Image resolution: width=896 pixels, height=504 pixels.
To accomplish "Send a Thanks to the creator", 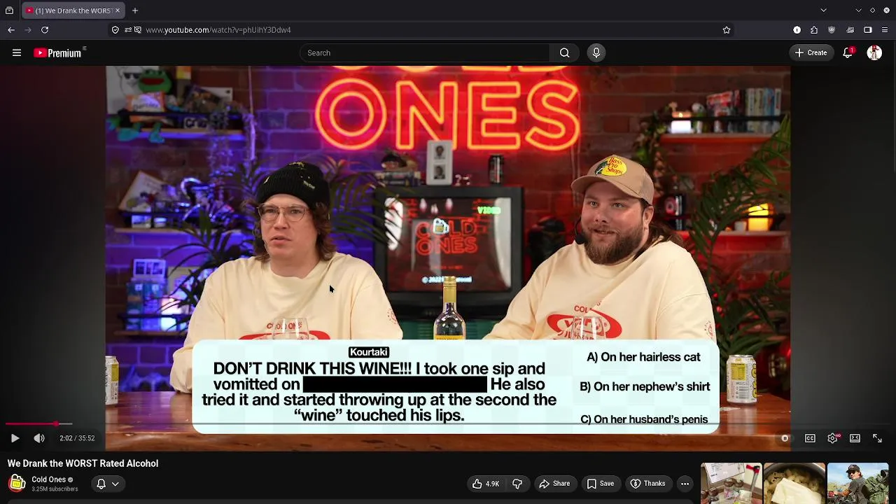I will (647, 484).
